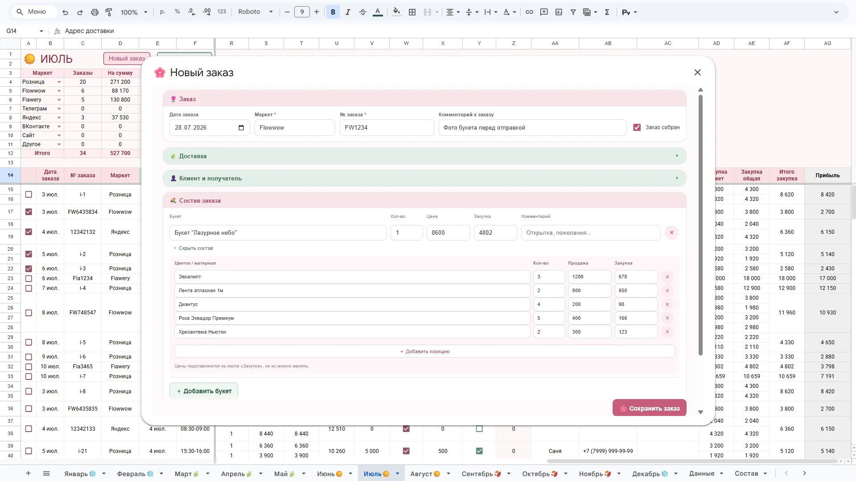Open cell borders options
856x481 pixels.
pyautogui.click(x=412, y=12)
